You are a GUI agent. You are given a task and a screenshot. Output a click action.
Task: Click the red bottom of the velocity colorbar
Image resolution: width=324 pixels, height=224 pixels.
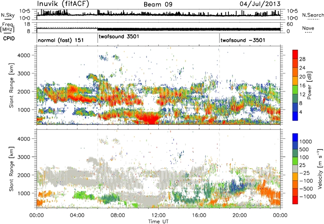coord(295,201)
